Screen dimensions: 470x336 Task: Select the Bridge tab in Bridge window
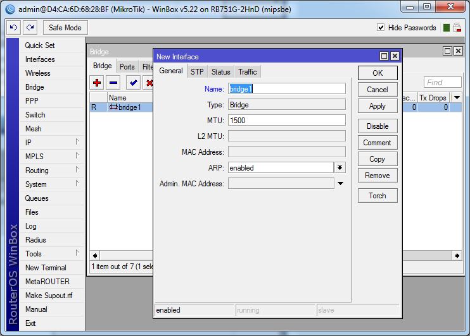coord(103,66)
